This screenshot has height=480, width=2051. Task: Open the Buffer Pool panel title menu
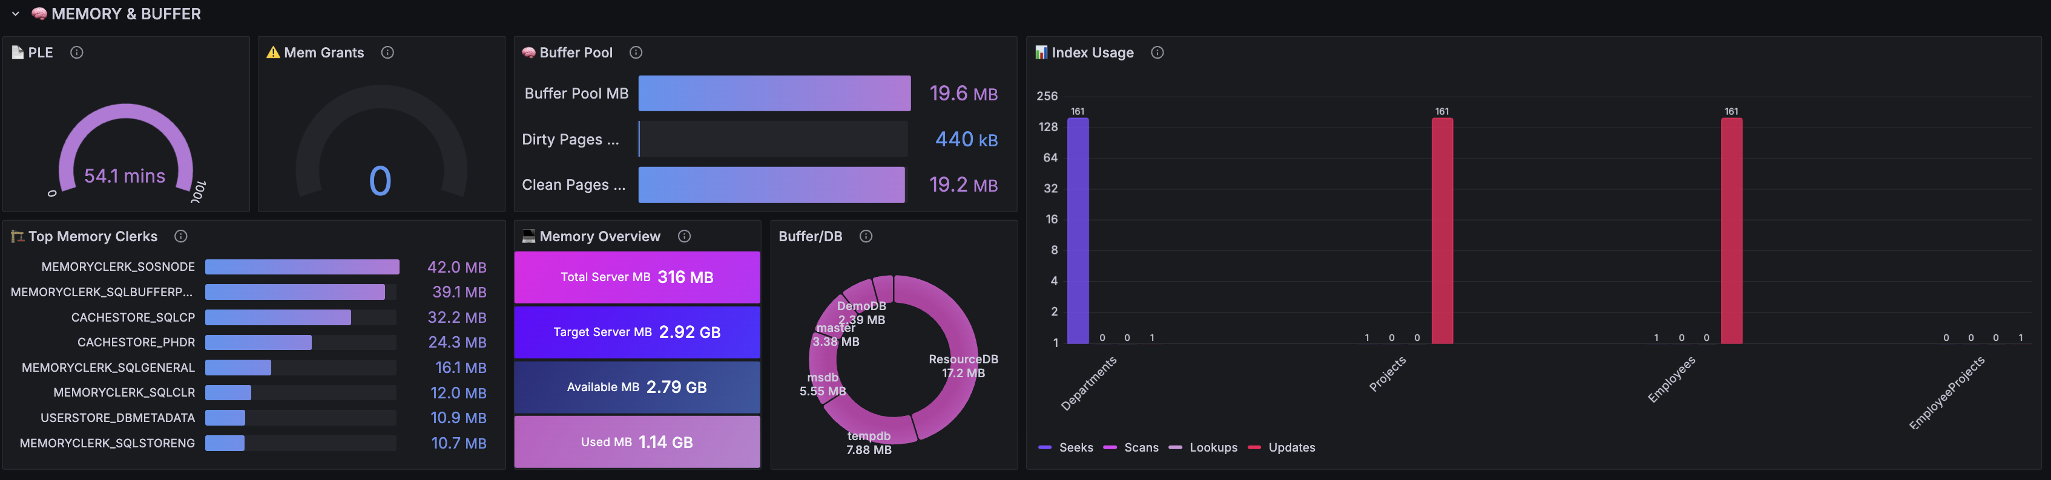click(576, 53)
